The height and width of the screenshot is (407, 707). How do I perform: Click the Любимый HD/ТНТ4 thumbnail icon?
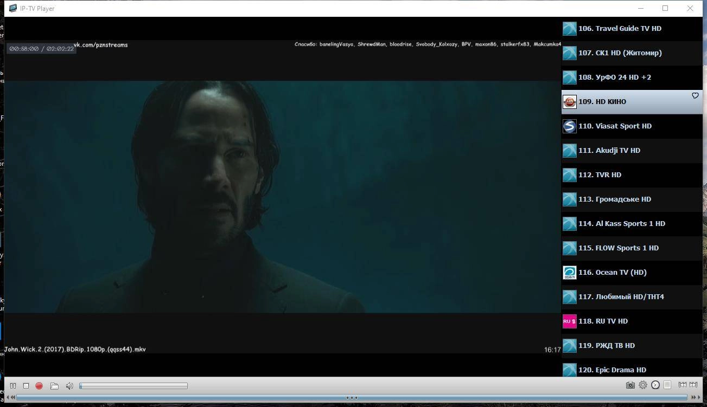point(569,297)
